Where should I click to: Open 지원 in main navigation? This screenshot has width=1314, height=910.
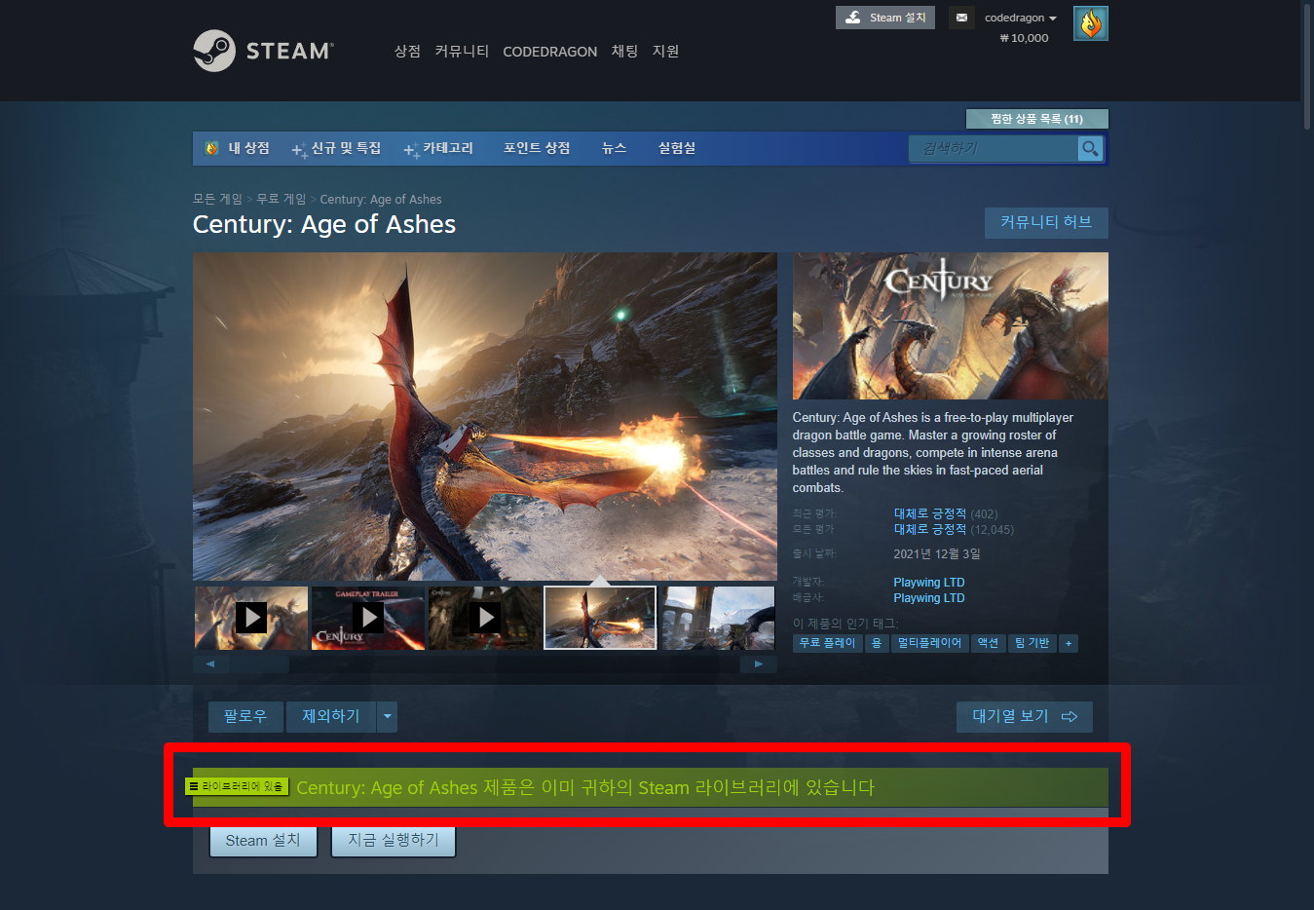(665, 51)
